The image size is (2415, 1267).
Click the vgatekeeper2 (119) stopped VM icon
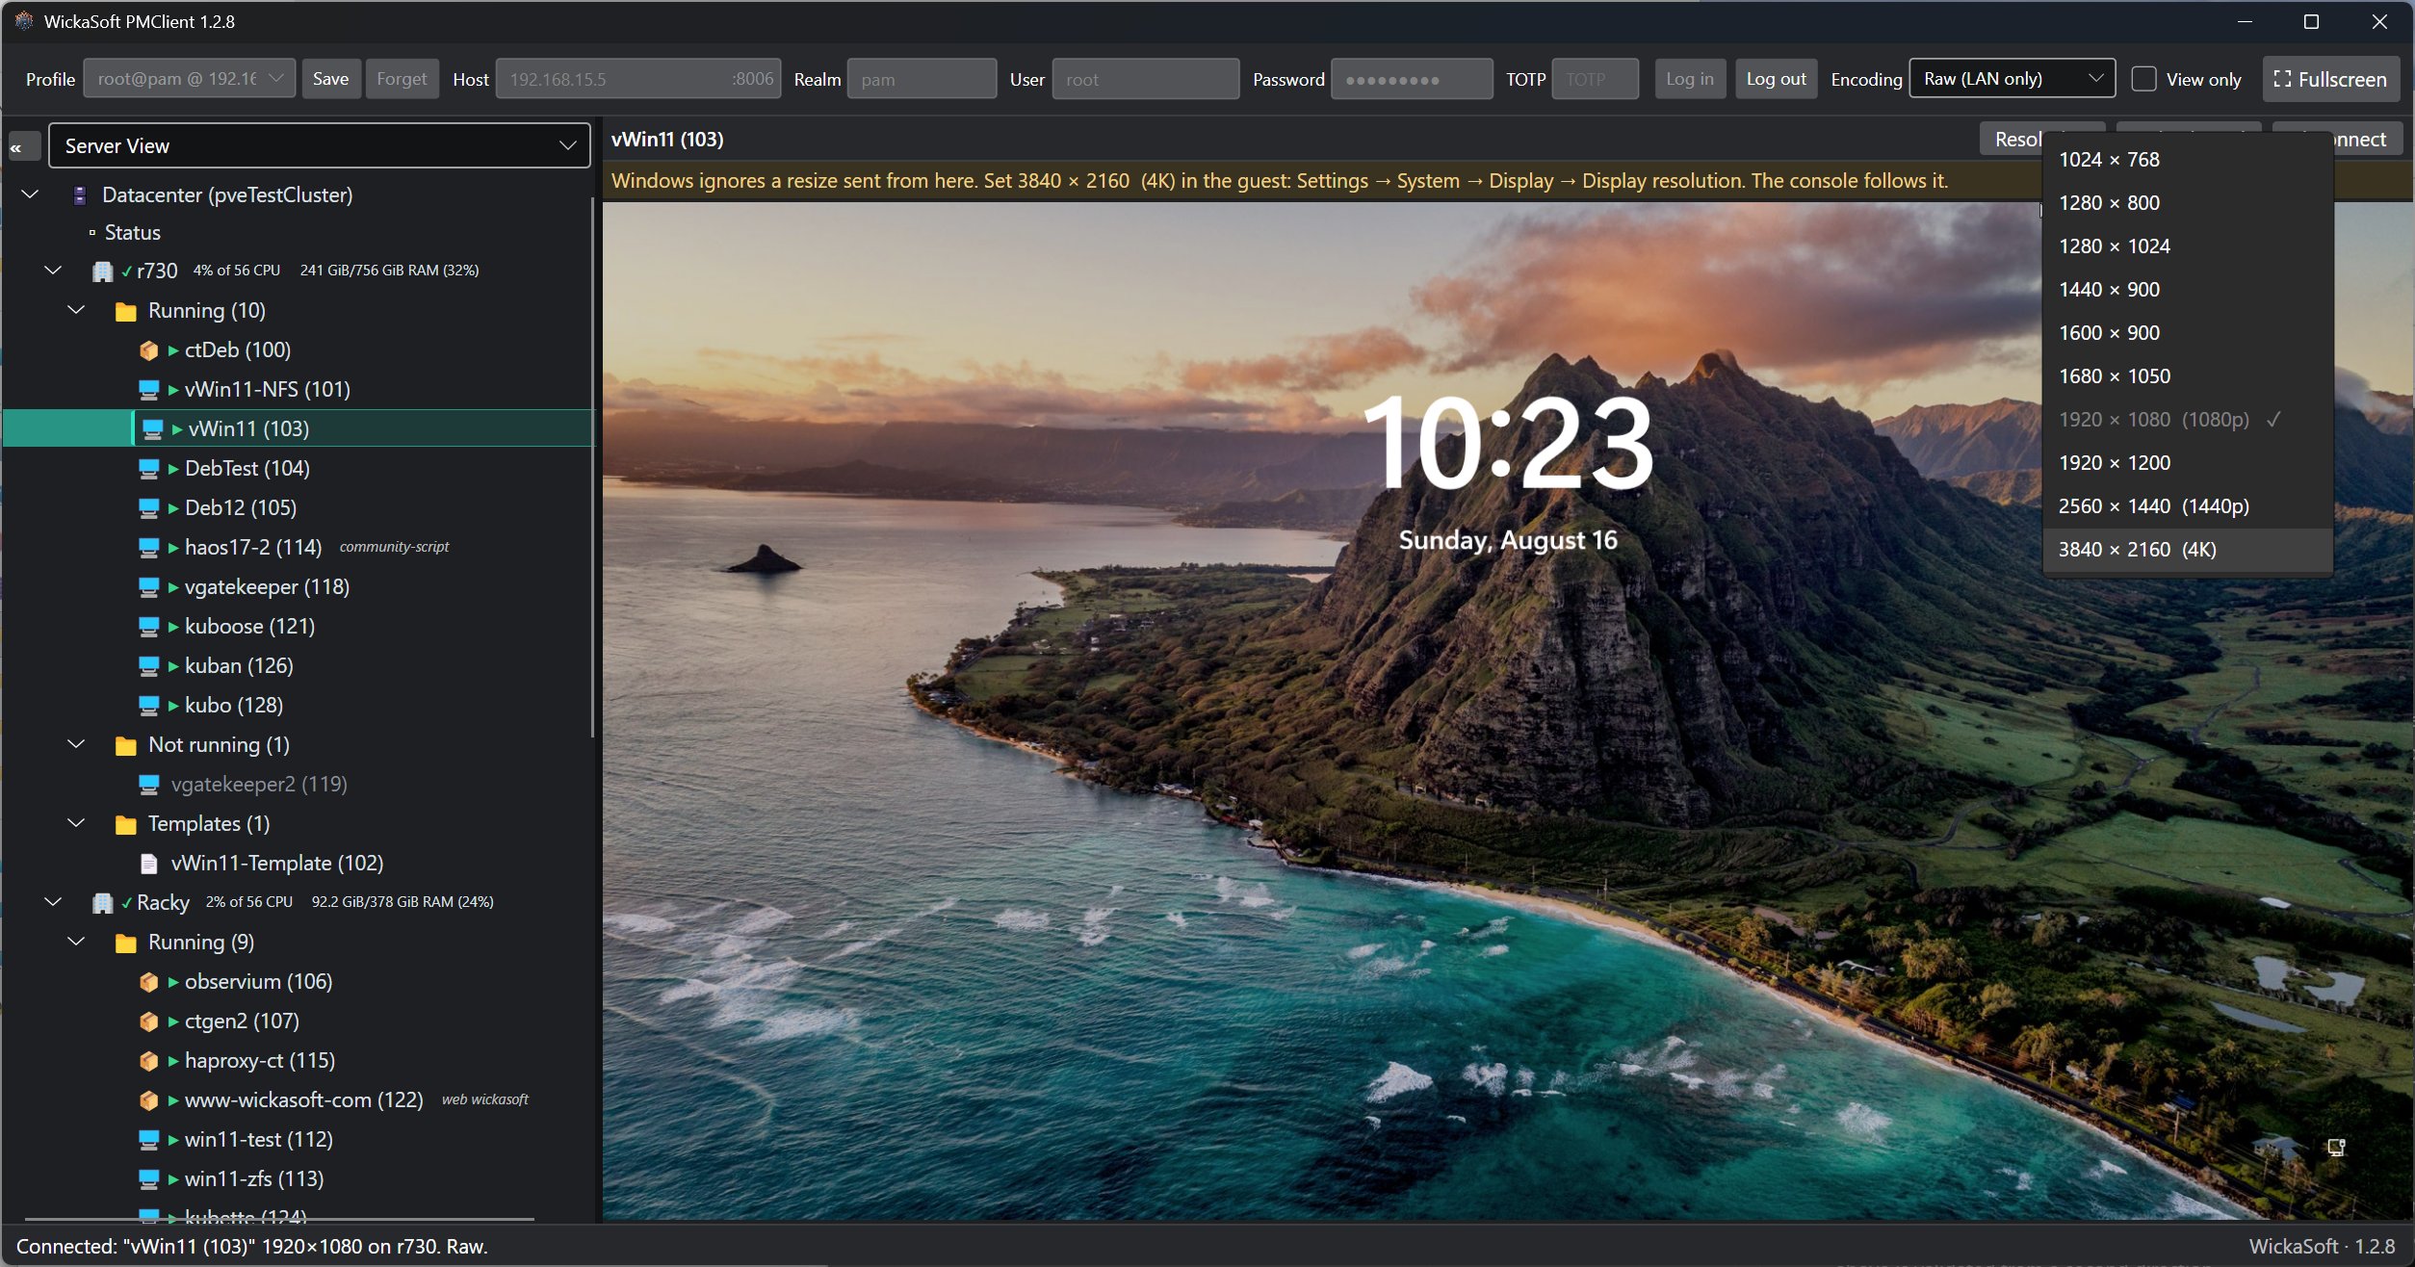pyautogui.click(x=148, y=785)
